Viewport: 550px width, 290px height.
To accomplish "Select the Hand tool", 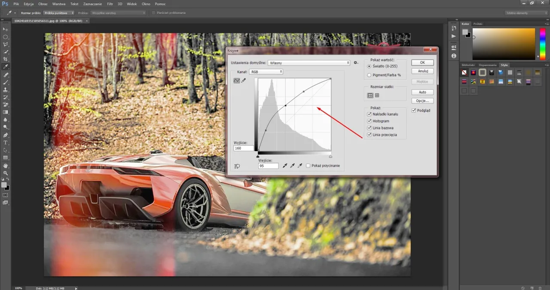I will pyautogui.click(x=5, y=166).
